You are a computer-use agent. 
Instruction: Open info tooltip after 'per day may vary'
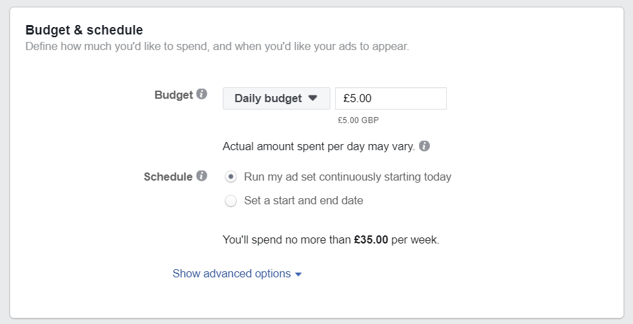424,145
